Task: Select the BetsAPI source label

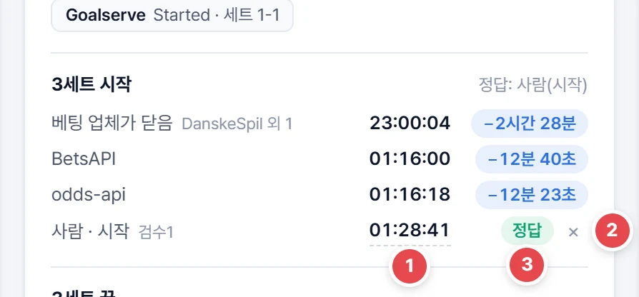Action: pyautogui.click(x=84, y=159)
